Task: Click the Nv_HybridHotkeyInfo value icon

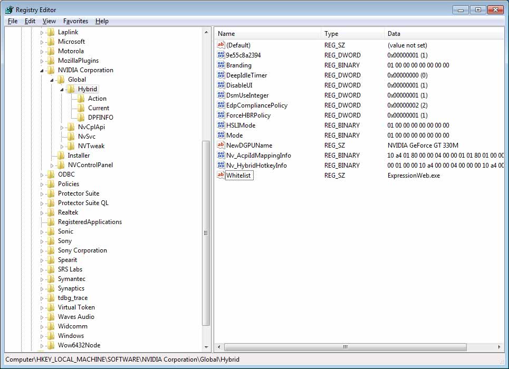Action: 220,166
